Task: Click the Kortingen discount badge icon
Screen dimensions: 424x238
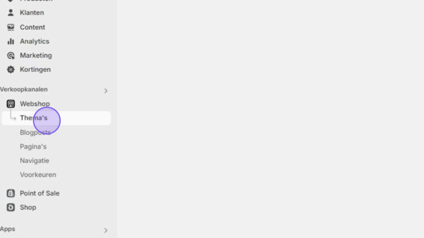Action: pos(10,70)
